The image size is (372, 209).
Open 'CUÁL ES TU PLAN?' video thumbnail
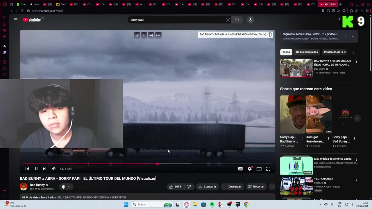[x=296, y=68]
